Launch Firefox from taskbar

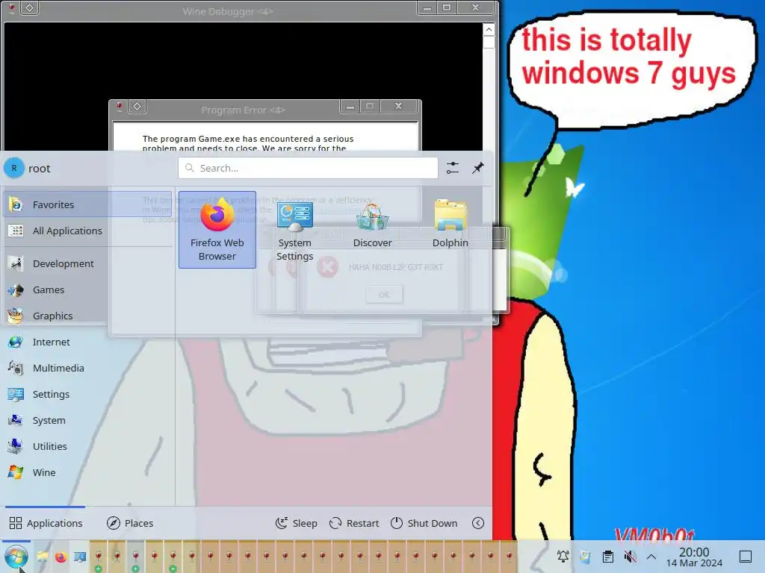61,557
